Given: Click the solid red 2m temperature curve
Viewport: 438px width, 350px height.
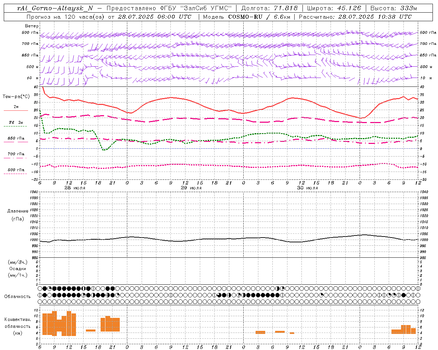Looking at the screenshot, I should 171,98.
